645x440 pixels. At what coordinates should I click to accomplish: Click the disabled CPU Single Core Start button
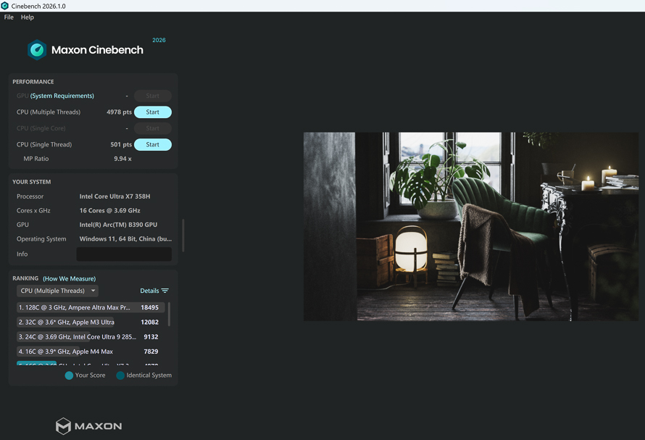pos(153,128)
